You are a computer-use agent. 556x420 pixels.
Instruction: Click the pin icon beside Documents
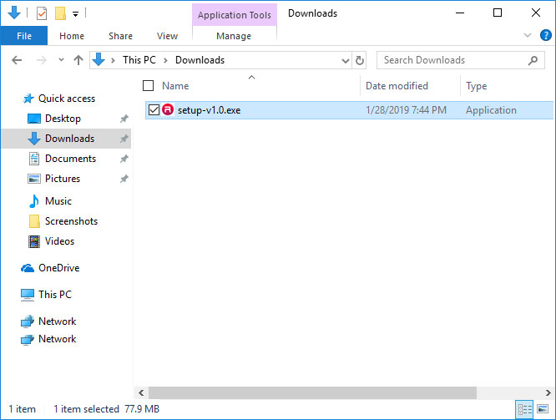[x=124, y=159]
